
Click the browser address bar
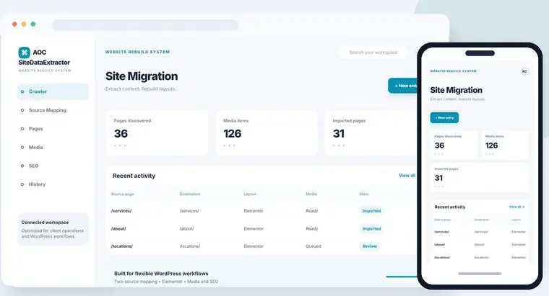pos(145,25)
